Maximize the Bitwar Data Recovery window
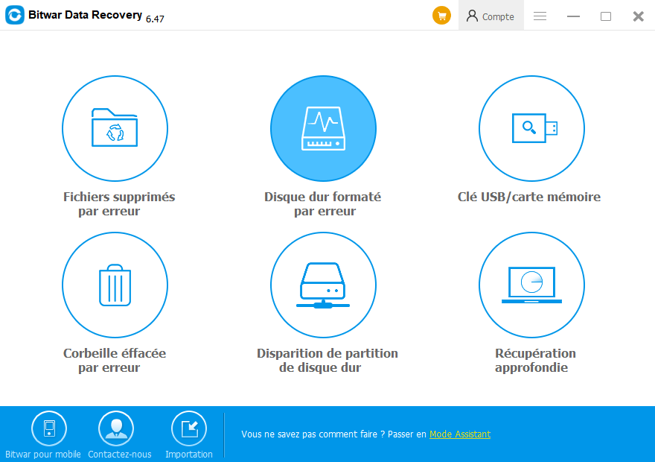This screenshot has width=655, height=462. 606,16
